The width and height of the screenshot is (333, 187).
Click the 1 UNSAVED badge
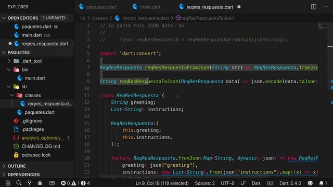(x=54, y=18)
